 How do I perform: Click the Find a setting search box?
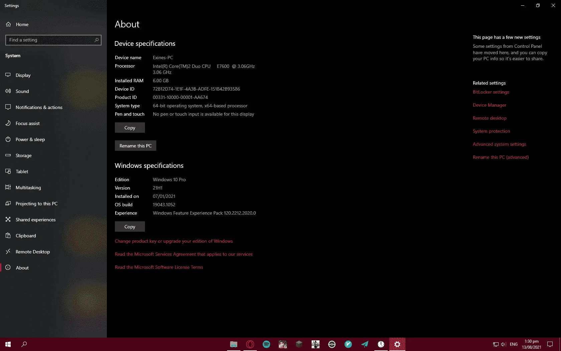(x=53, y=40)
